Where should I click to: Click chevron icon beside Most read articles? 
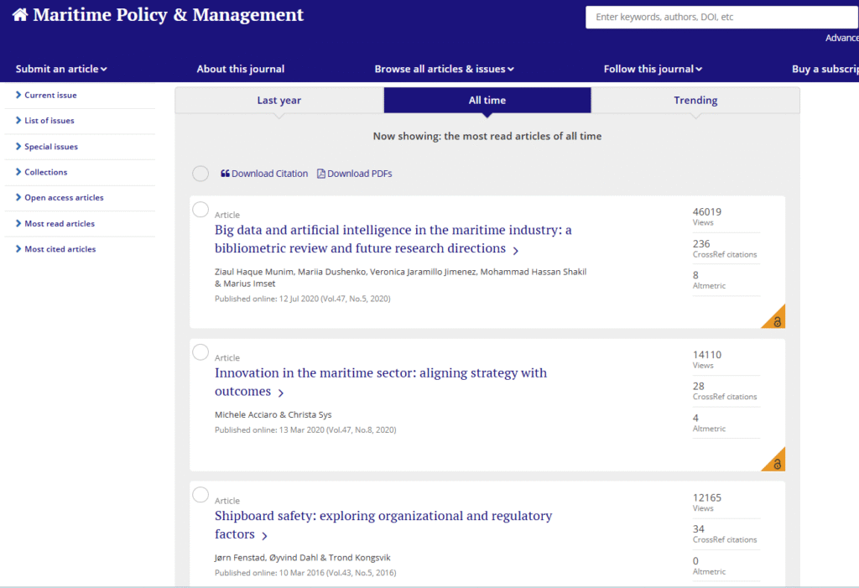point(18,224)
